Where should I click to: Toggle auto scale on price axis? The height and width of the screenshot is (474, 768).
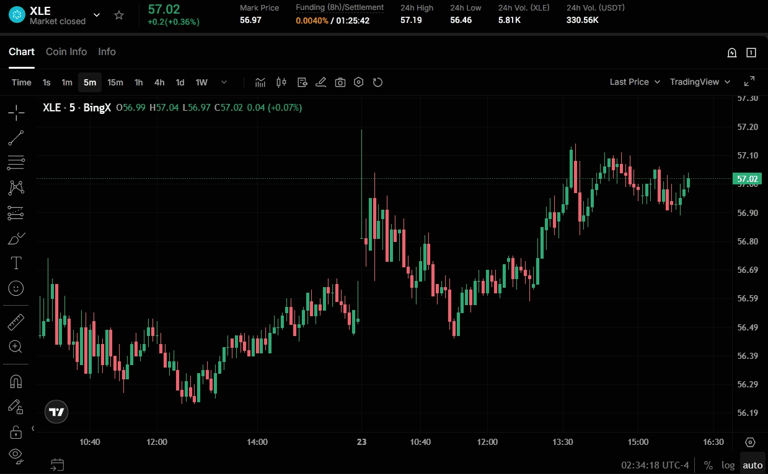(x=753, y=465)
